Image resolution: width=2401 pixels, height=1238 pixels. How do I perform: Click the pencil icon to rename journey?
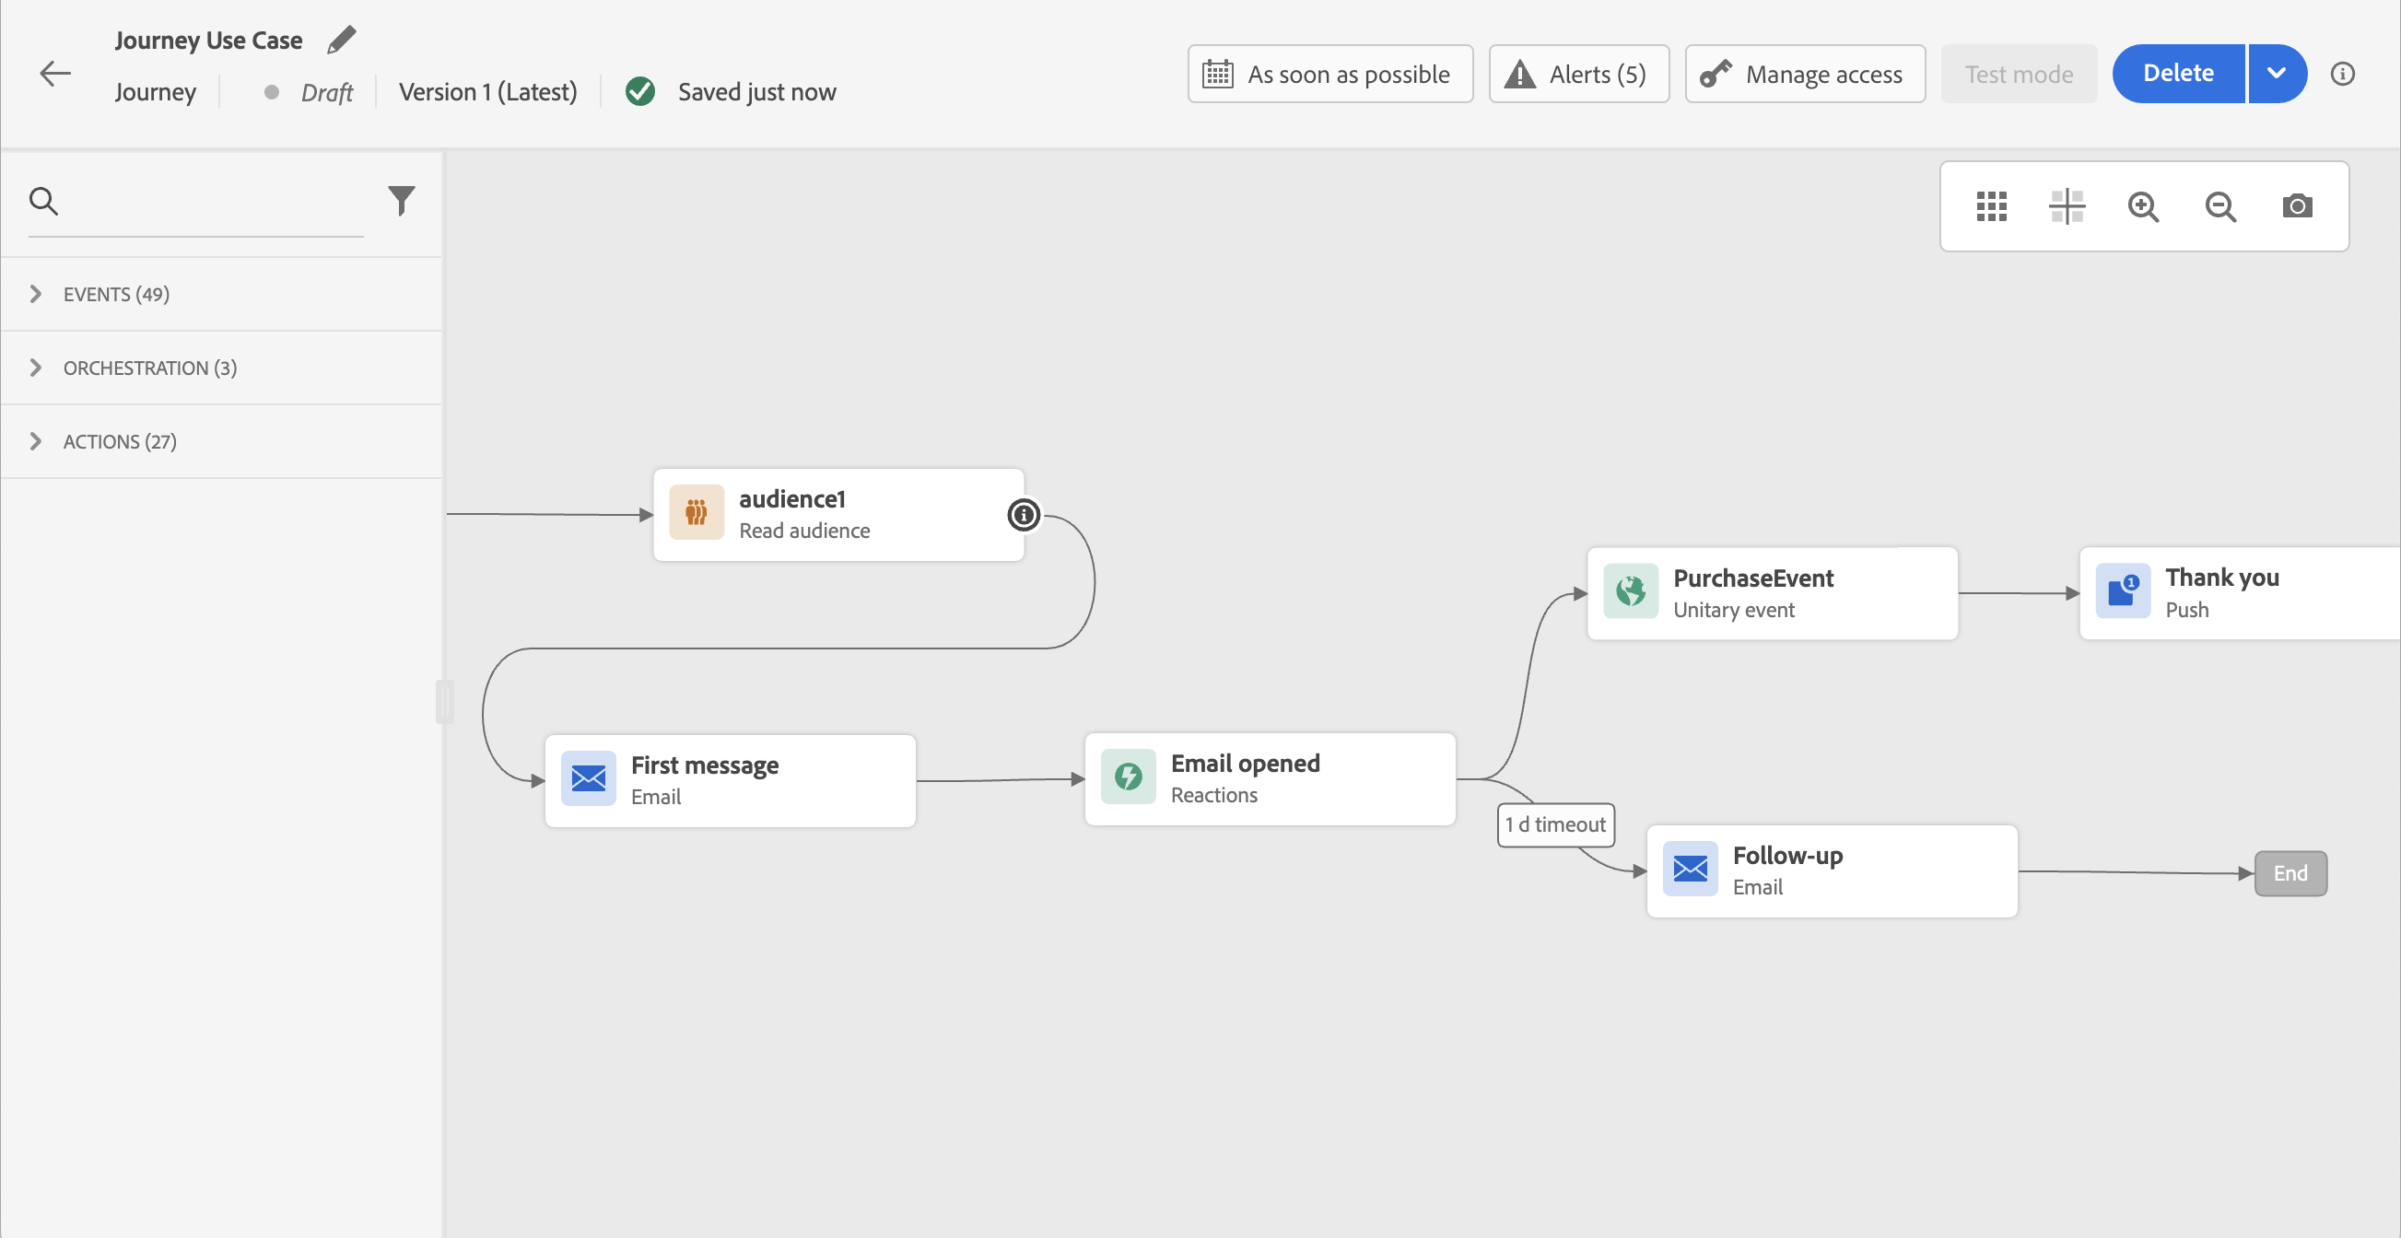click(341, 40)
